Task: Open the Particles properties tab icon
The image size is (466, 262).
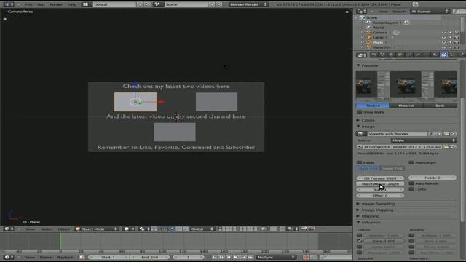Action: click(x=452, y=55)
